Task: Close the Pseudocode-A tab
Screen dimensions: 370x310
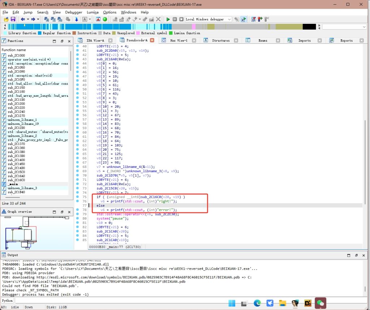Action: (152, 40)
